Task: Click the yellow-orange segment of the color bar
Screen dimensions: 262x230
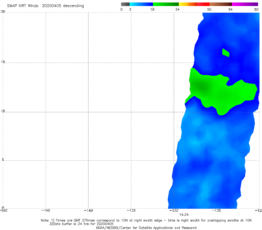Action: tap(188, 4)
